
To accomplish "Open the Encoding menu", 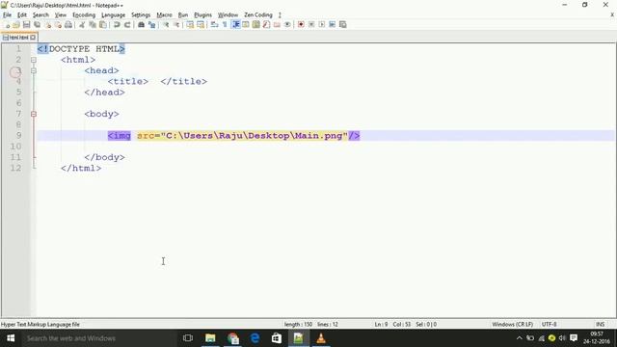I will pos(84,15).
